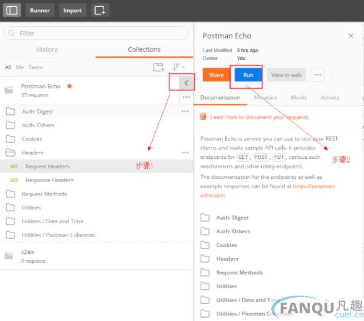Close the Postman Echo details panel
364x321 pixels.
(351, 36)
